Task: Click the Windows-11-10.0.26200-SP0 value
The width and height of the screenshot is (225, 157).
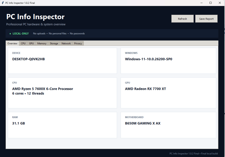Action: click(x=148, y=59)
